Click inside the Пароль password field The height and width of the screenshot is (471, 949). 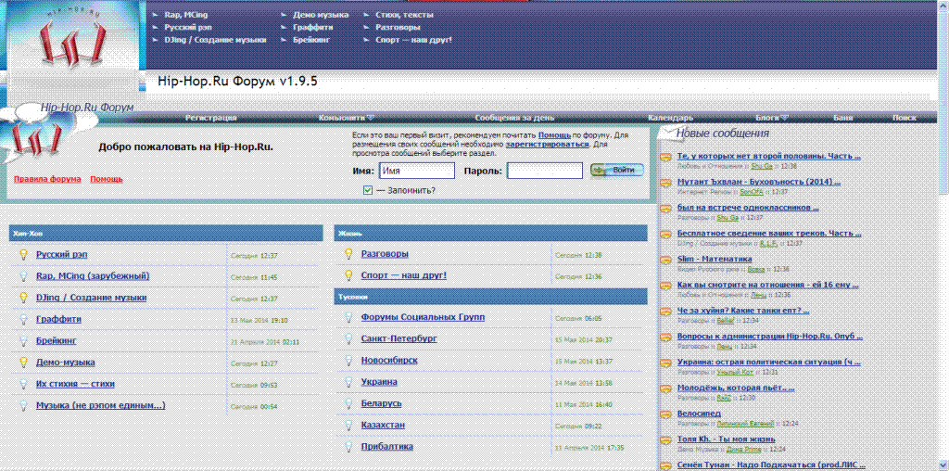click(545, 172)
